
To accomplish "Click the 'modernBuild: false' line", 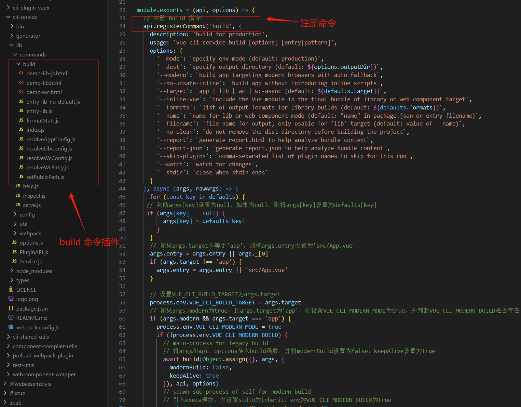I will click(201, 367).
